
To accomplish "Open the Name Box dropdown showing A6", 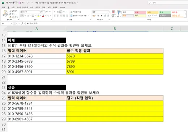I will (x=12, y=24).
